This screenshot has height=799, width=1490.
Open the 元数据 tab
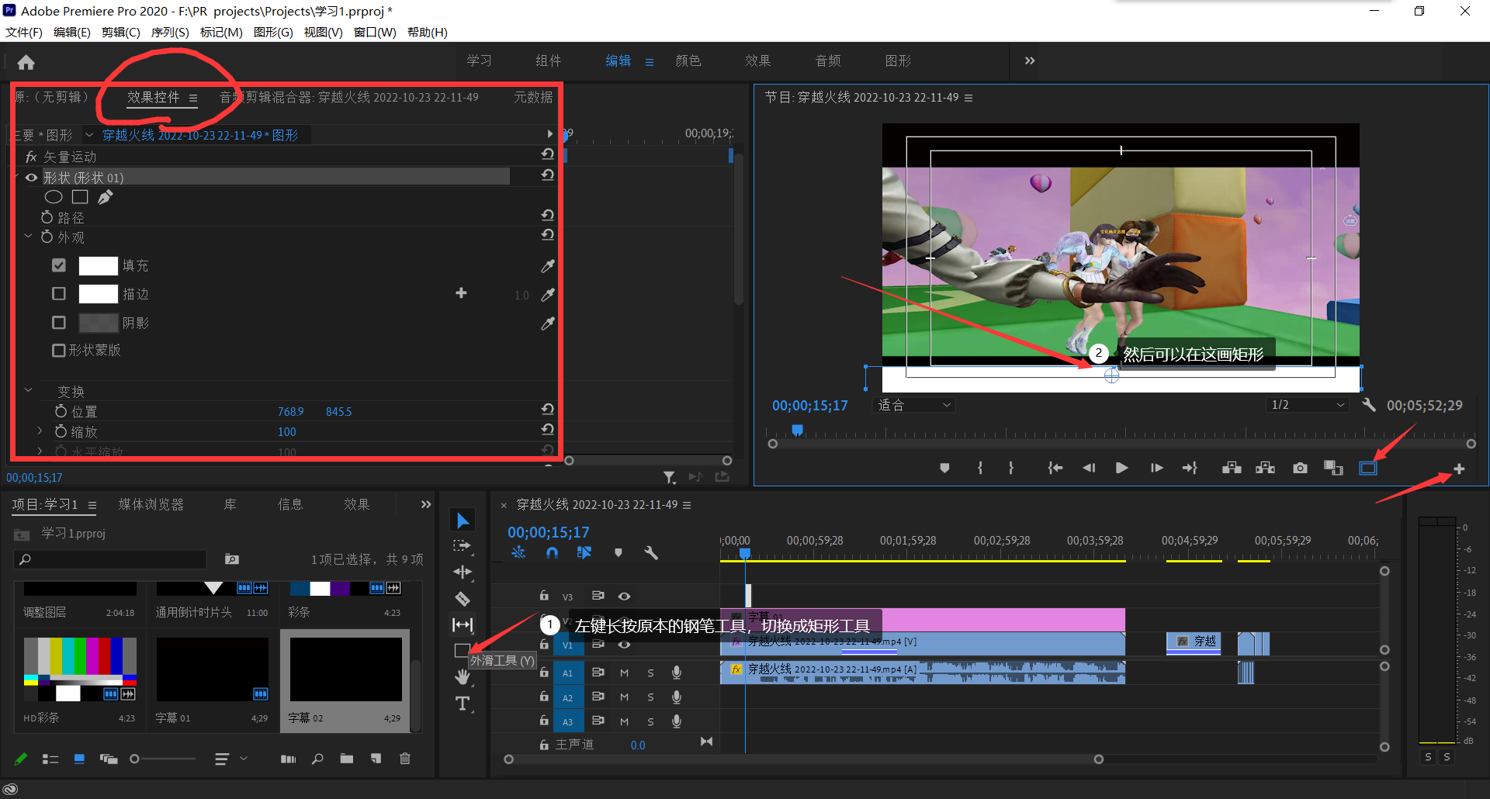click(x=534, y=97)
